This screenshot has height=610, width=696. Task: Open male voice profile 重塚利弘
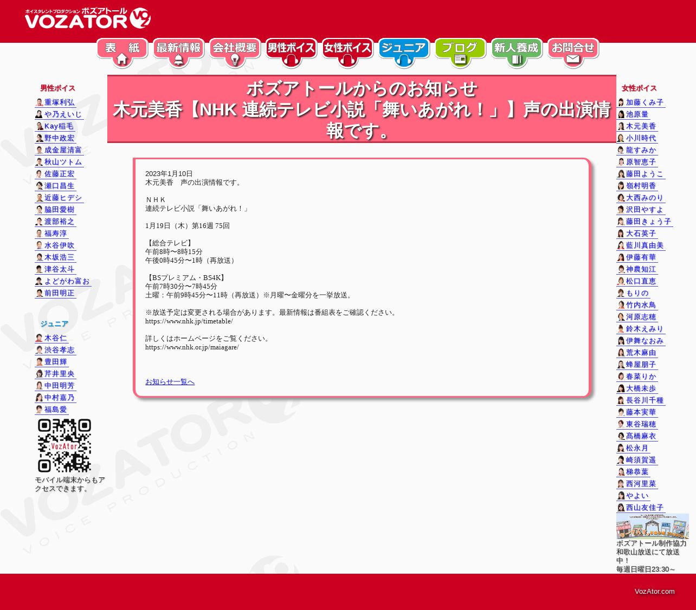click(x=55, y=102)
